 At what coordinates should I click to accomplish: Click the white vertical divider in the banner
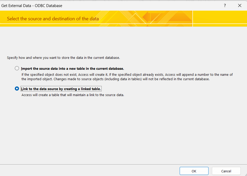pos(193,18)
